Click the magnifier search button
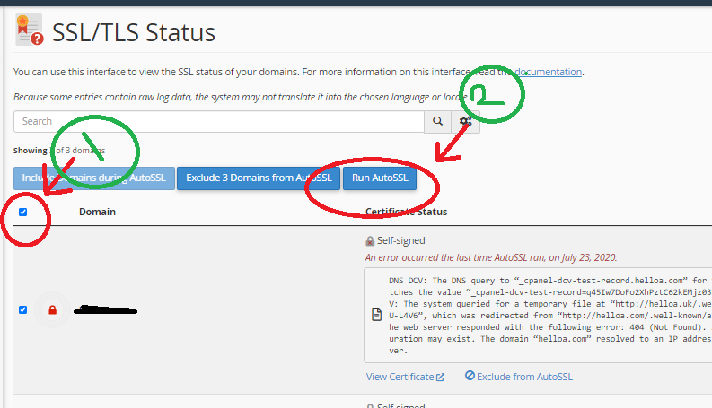This screenshot has height=408, width=712. tap(437, 121)
